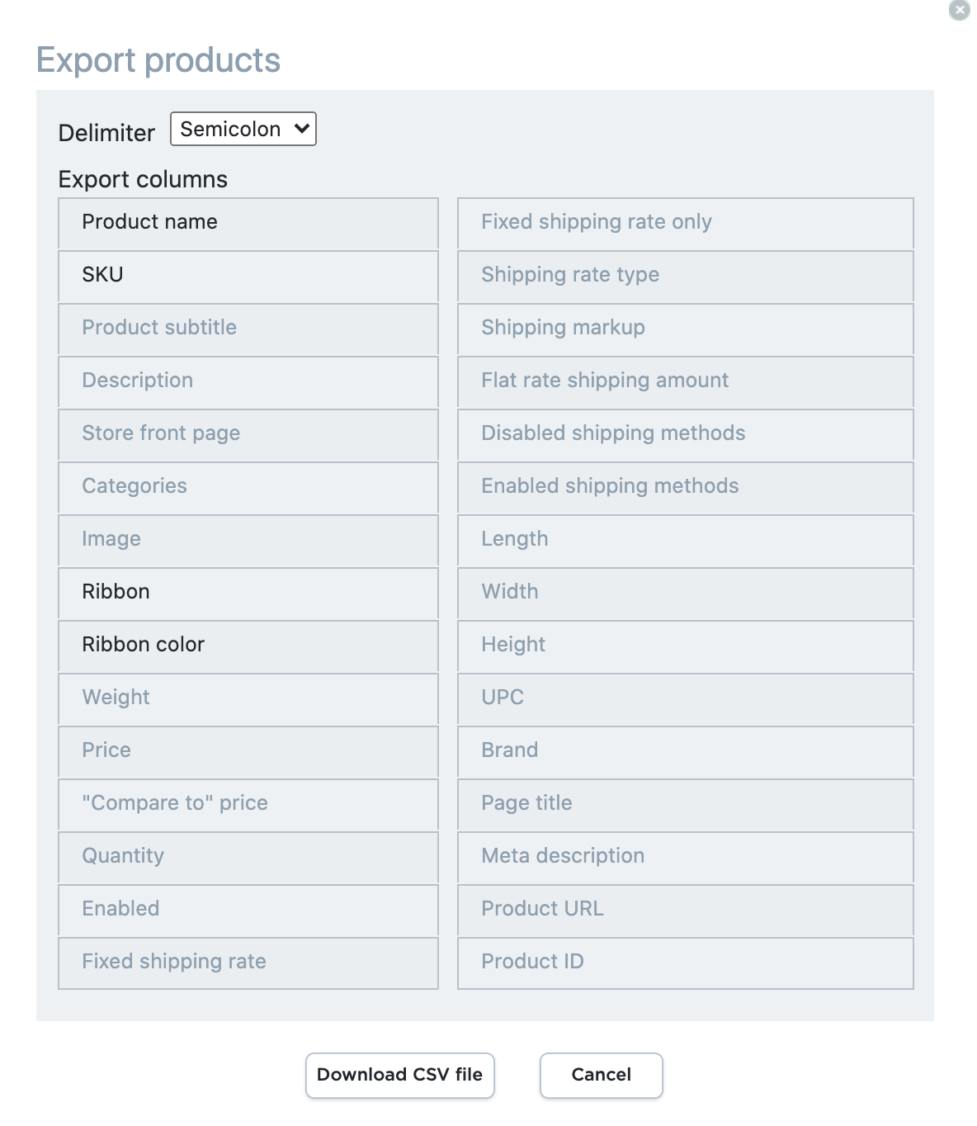Select the Price column
The image size is (977, 1126).
coord(248,751)
